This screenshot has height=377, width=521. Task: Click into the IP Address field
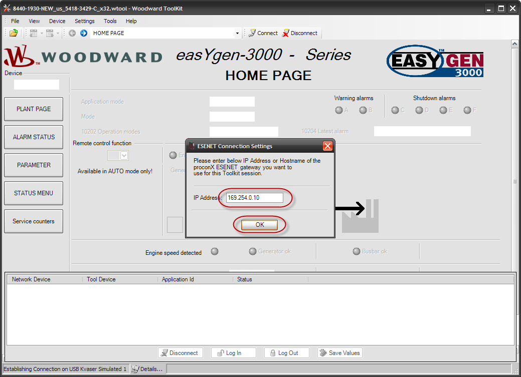pos(255,197)
